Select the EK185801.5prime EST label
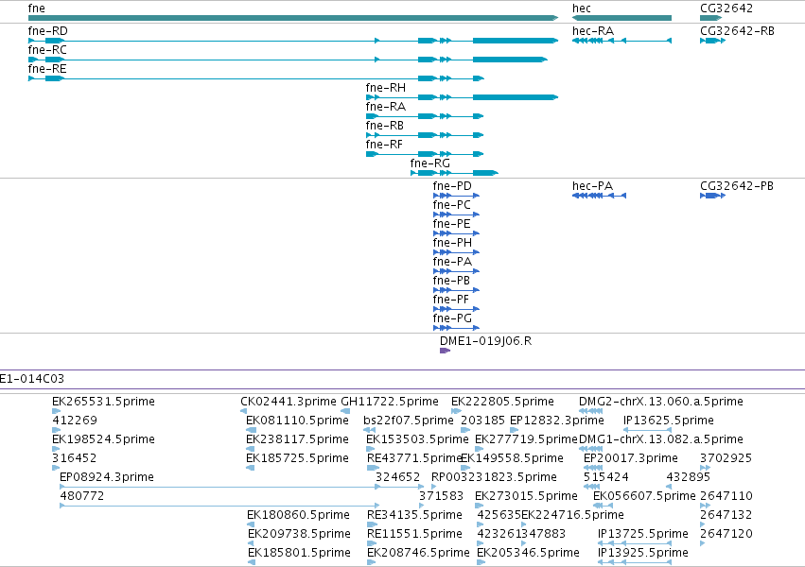The height and width of the screenshot is (567, 805). tap(299, 553)
